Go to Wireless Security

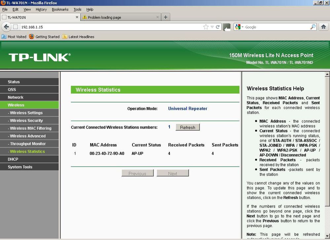click(x=29, y=120)
